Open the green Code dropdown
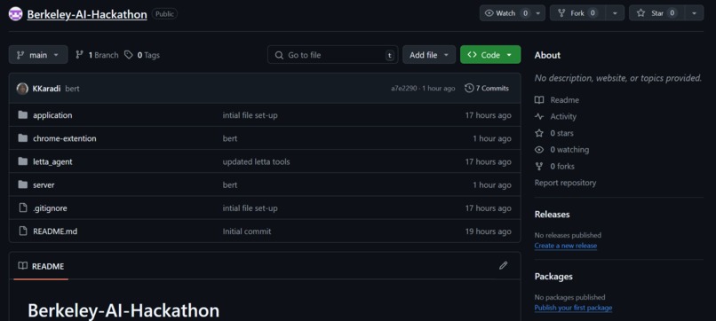Image resolution: width=716 pixels, height=321 pixels. [x=490, y=55]
